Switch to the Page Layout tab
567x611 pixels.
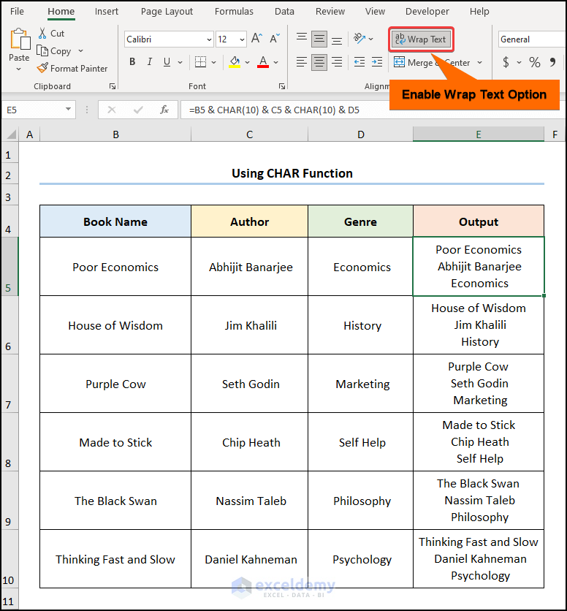tap(167, 11)
